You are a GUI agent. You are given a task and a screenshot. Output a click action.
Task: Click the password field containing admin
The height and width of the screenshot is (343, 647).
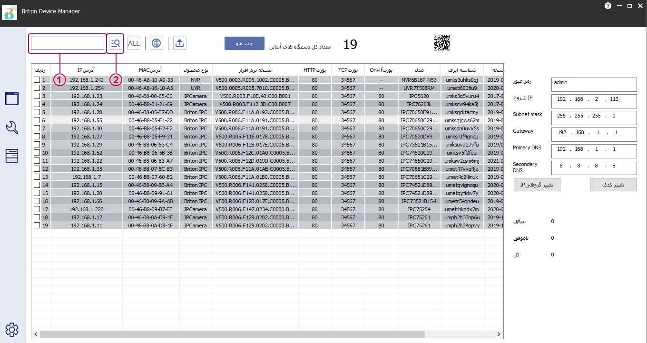pos(593,85)
